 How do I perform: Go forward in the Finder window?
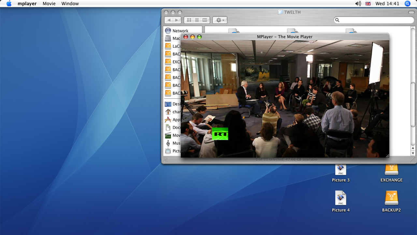177,20
